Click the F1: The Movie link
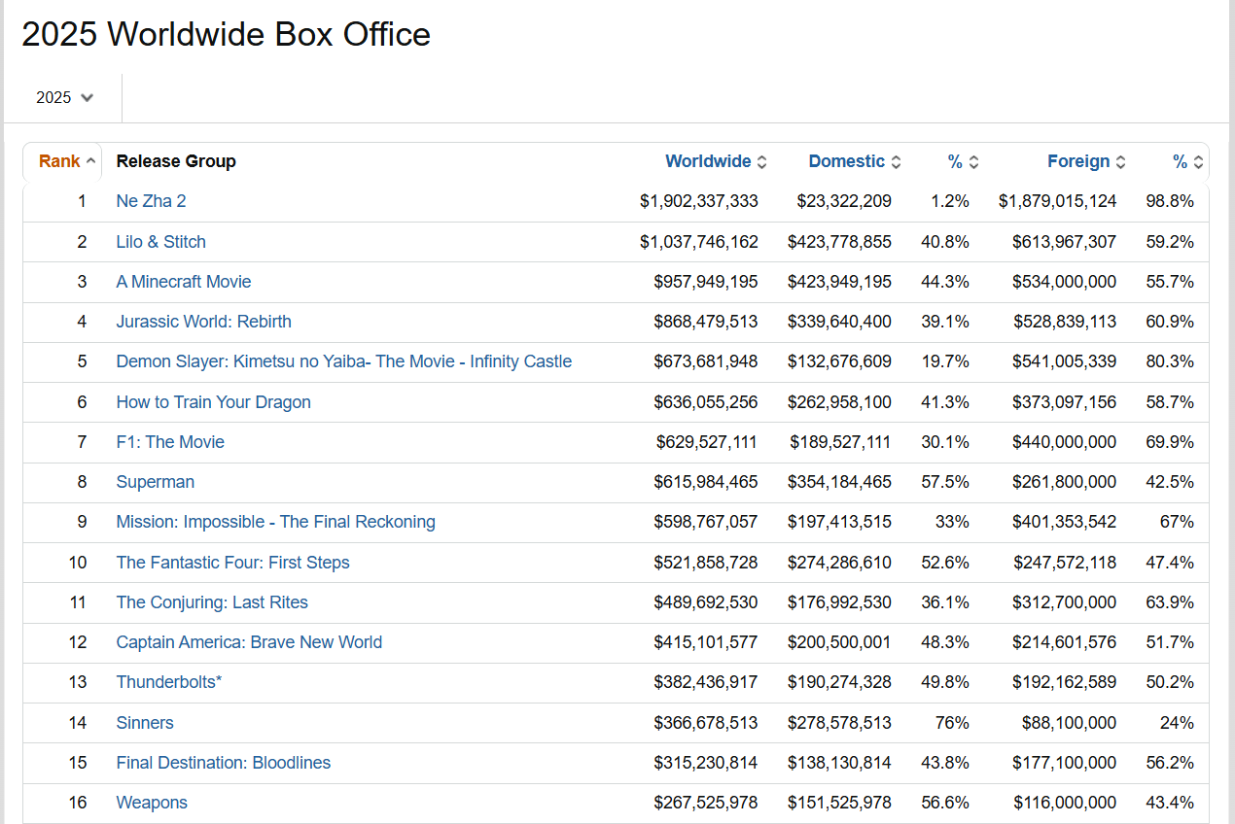Screen dimensions: 1235x824 coord(170,442)
